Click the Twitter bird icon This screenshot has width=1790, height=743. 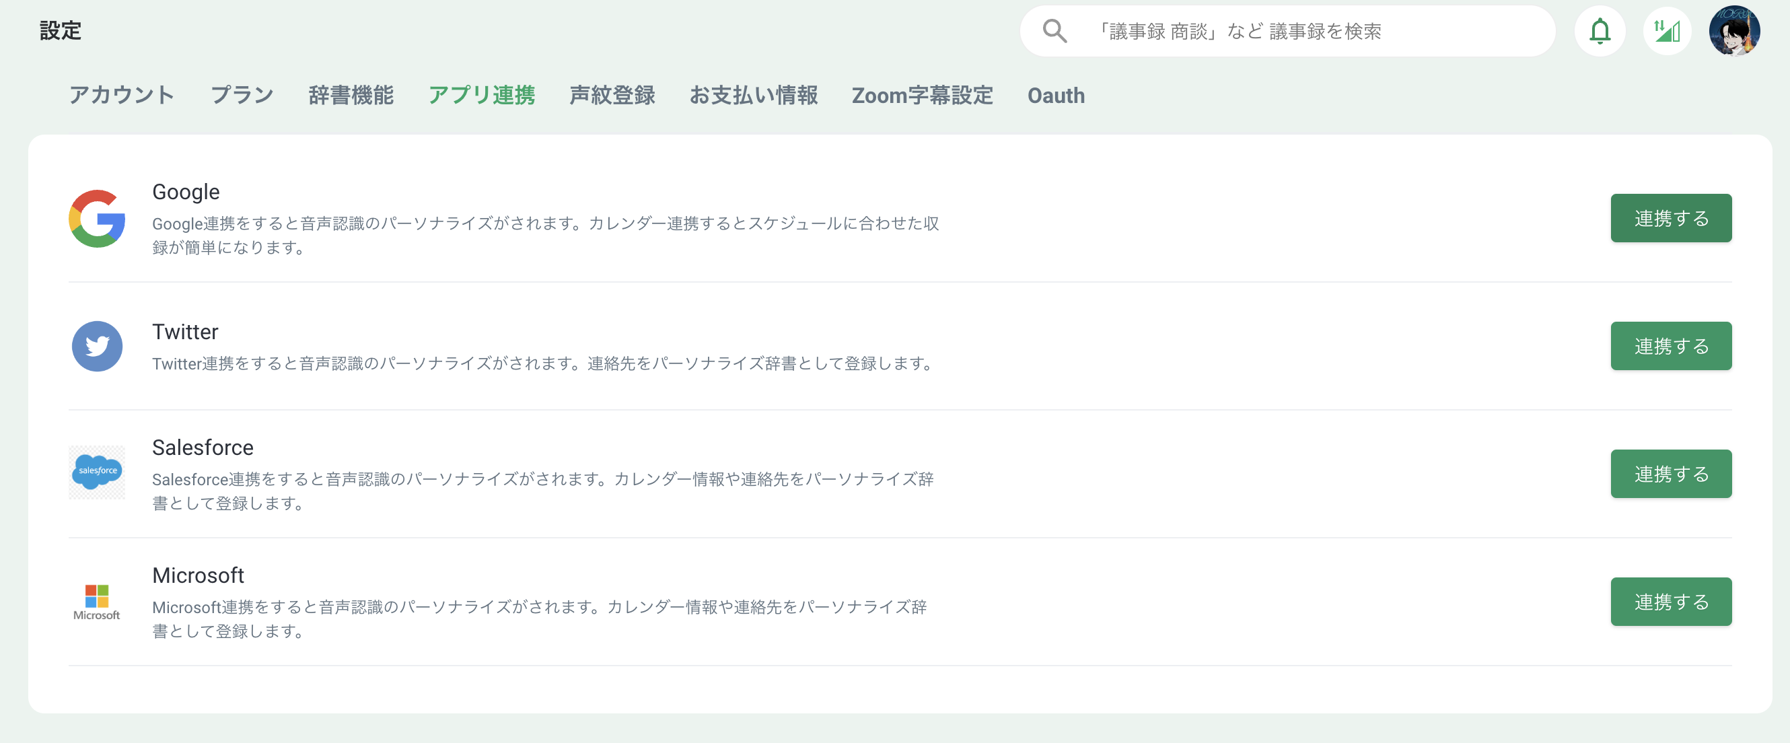[98, 346]
